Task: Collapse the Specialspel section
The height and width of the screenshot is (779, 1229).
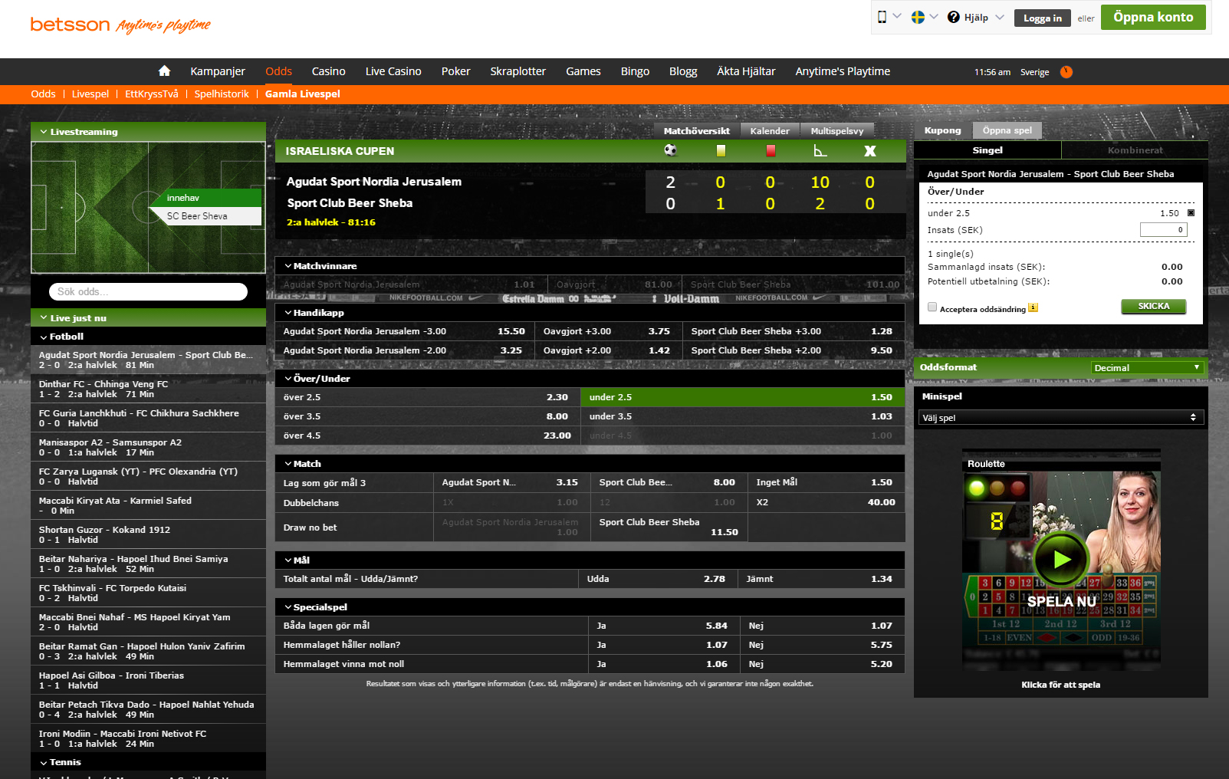Action: (x=287, y=606)
